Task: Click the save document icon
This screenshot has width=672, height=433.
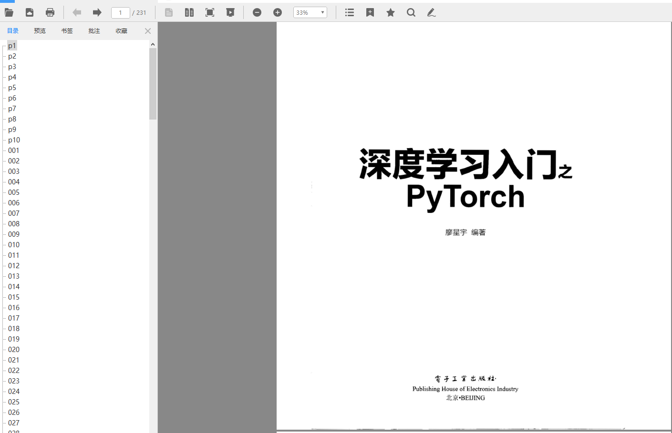Action: (x=30, y=12)
